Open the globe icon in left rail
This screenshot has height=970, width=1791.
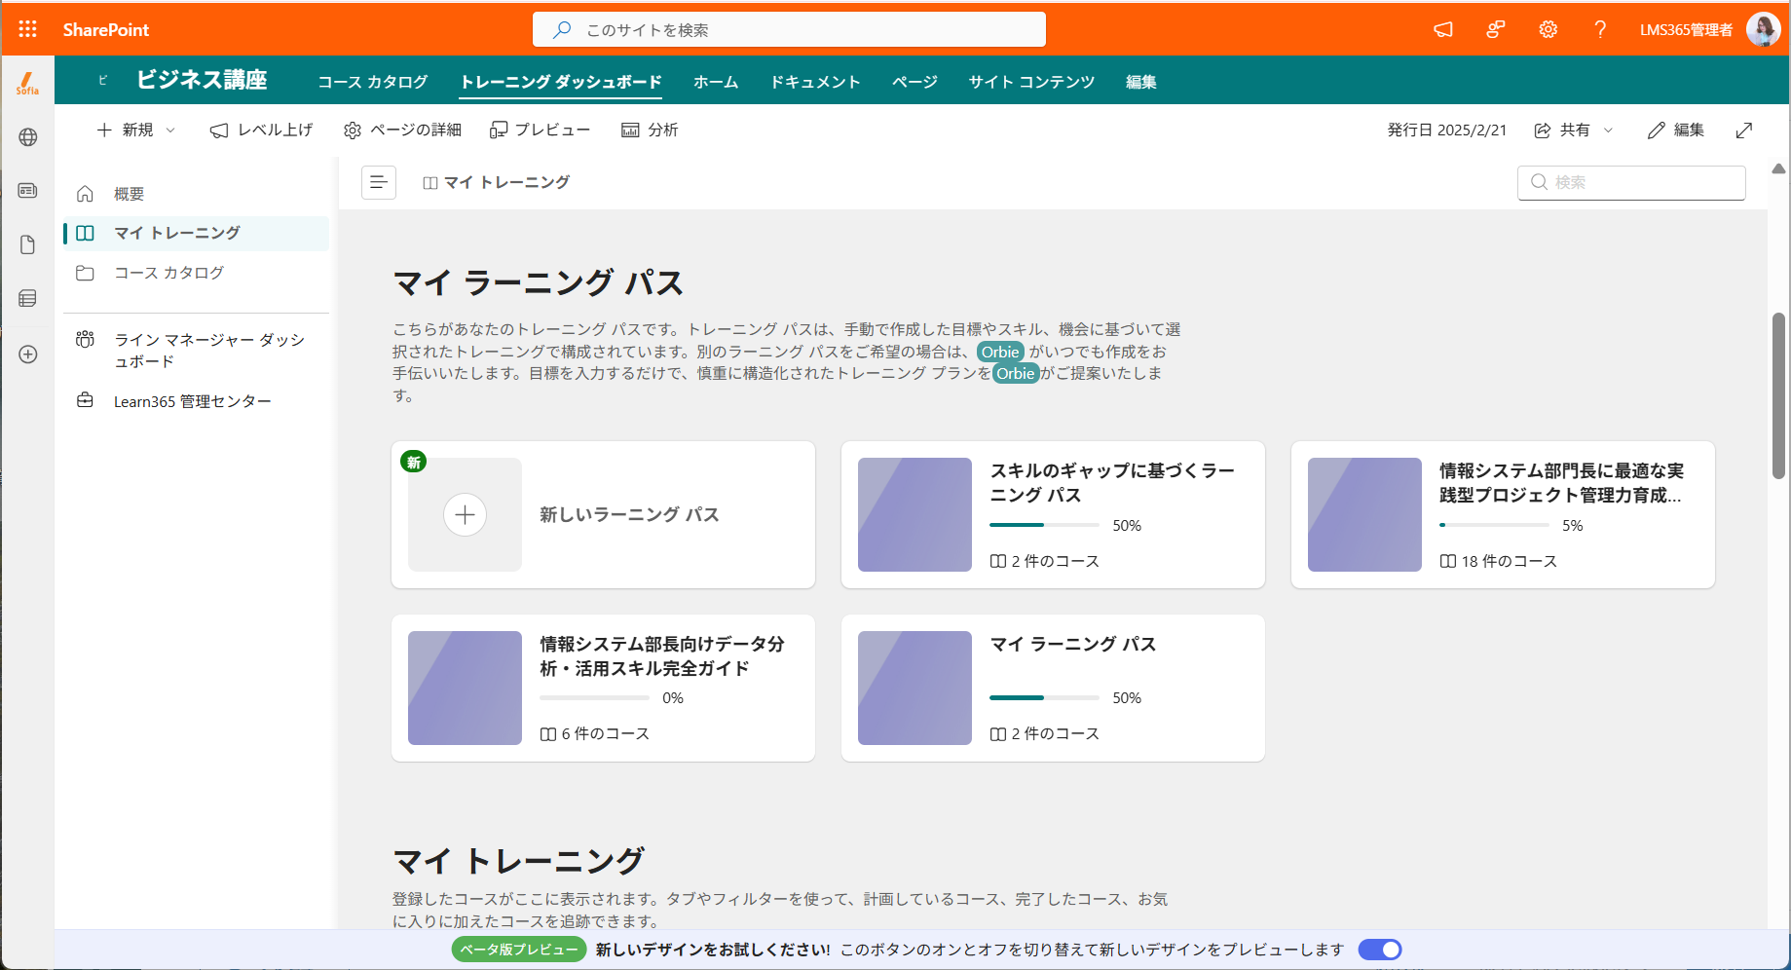tap(27, 137)
